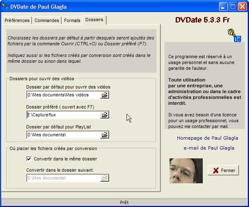Click the PlayList default folder path field
The width and height of the screenshot is (249, 207).
(63, 135)
